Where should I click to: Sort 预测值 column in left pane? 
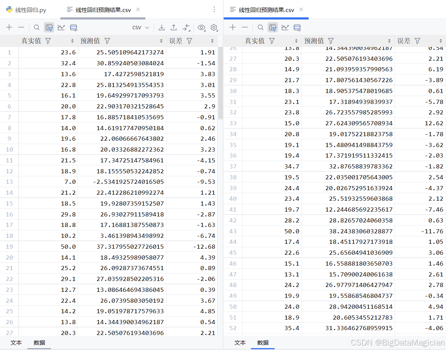[161, 41]
